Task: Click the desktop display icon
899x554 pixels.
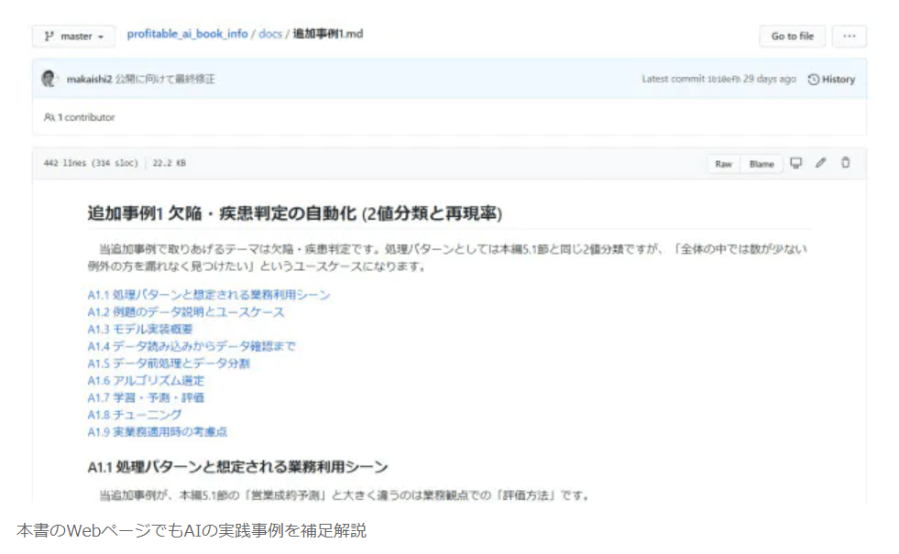Action: tap(795, 163)
